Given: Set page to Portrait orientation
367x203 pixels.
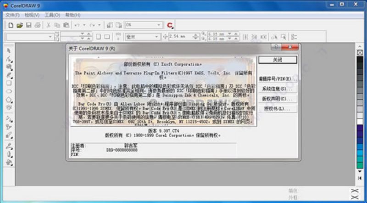Looking at the screenshot, I should [99, 37].
